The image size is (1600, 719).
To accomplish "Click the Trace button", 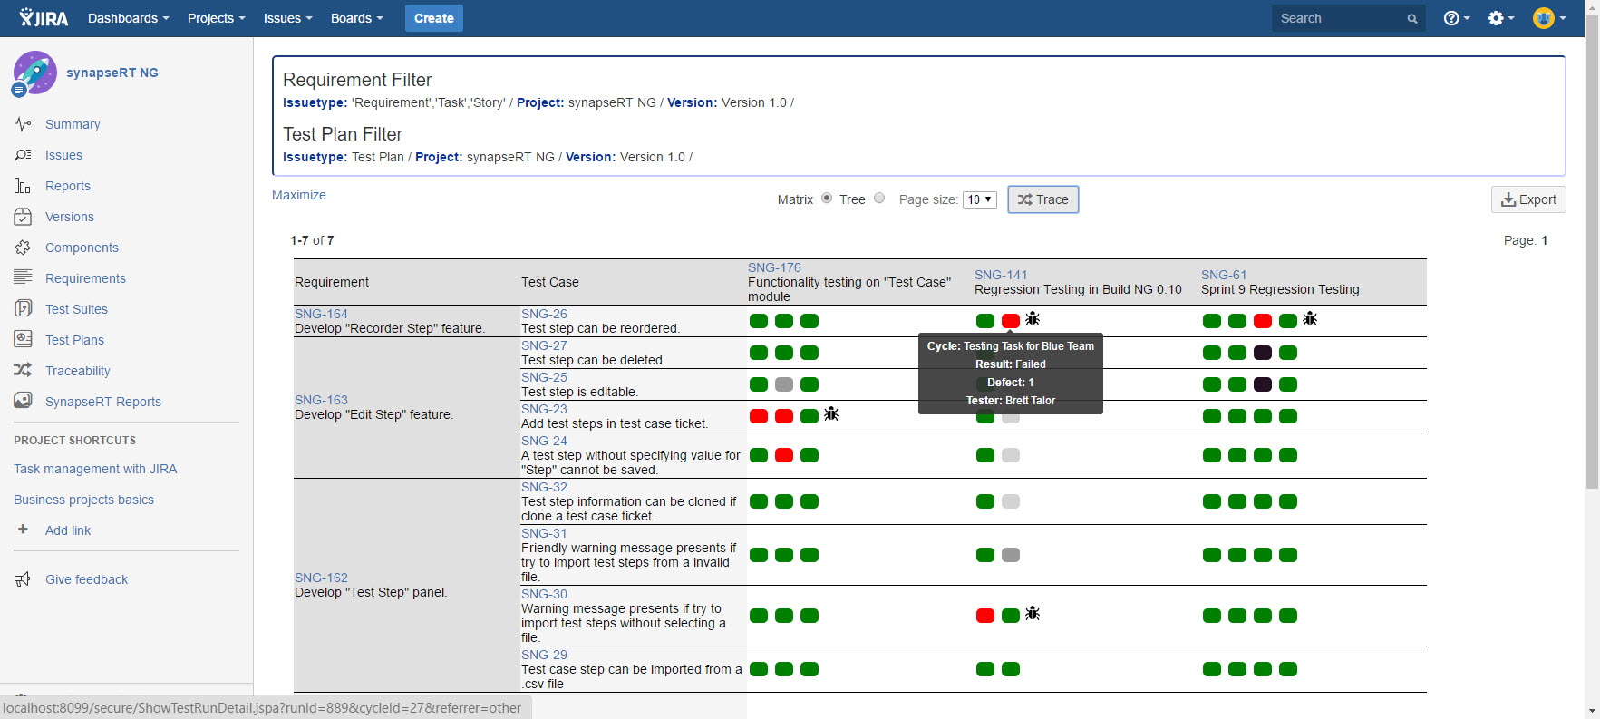I will [x=1043, y=199].
